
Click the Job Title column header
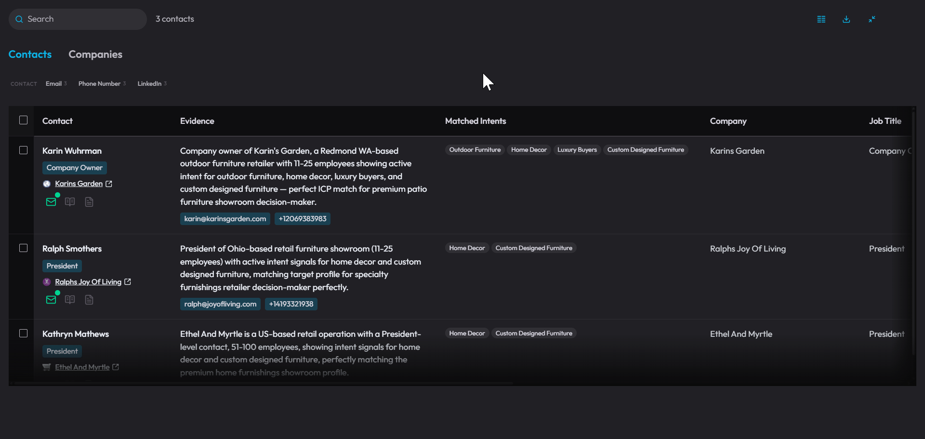(x=885, y=121)
